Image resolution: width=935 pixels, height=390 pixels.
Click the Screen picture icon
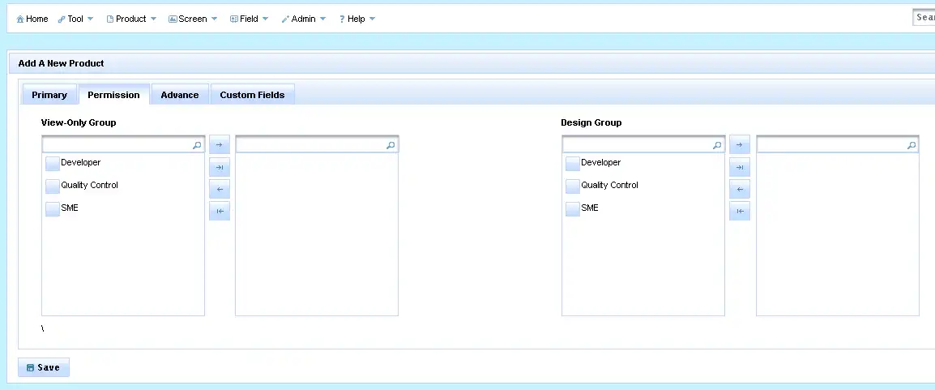pyautogui.click(x=173, y=19)
